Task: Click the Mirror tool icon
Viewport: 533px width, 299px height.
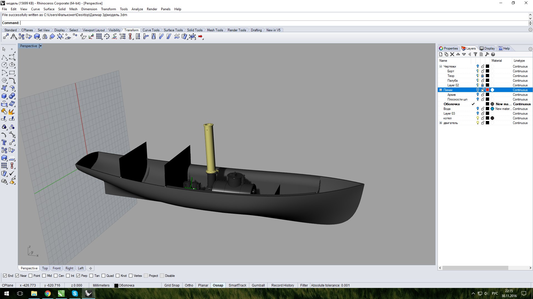Action: [x=45, y=37]
